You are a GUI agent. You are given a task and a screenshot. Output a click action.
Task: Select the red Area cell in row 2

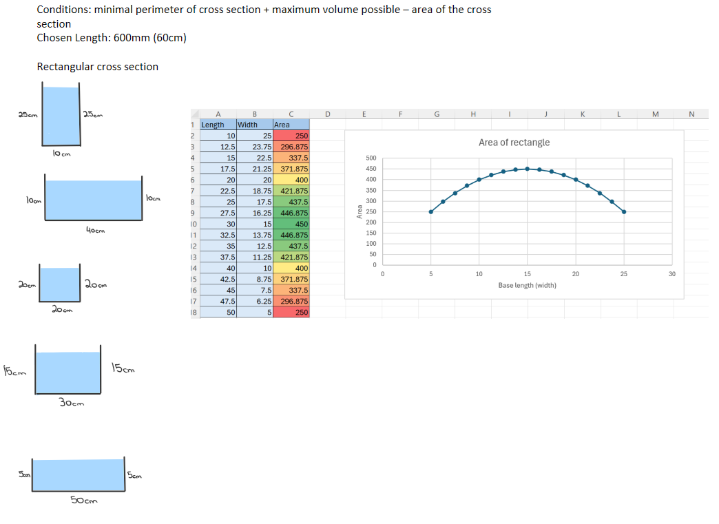[291, 136]
